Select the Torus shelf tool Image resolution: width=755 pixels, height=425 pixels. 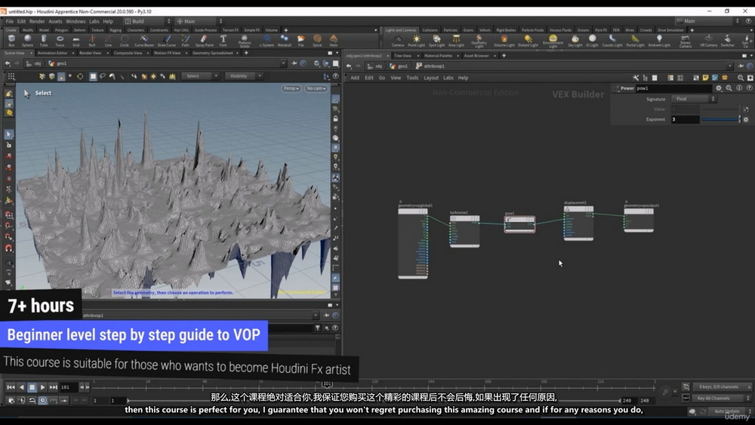coord(60,41)
